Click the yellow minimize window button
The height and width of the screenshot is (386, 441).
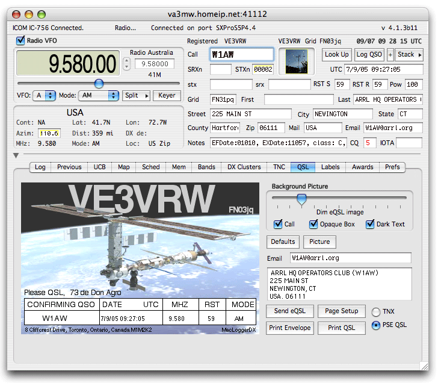click(x=30, y=14)
